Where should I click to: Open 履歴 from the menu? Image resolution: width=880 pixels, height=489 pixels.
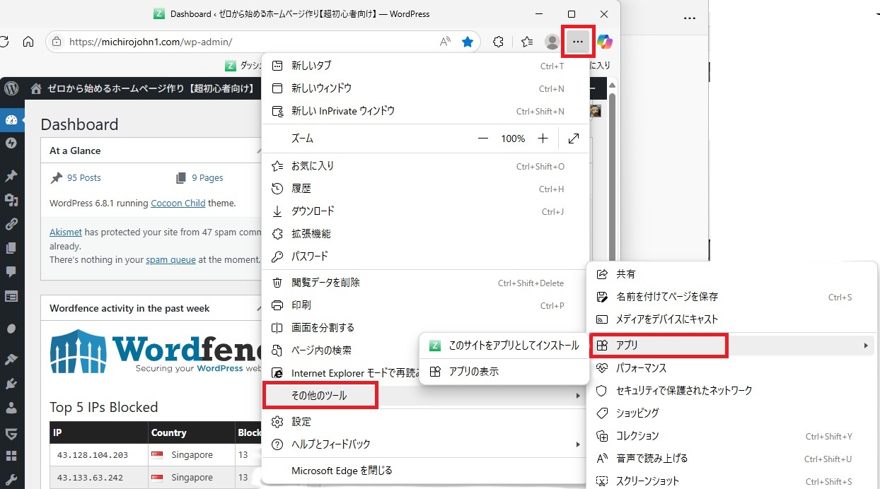pyautogui.click(x=425, y=189)
